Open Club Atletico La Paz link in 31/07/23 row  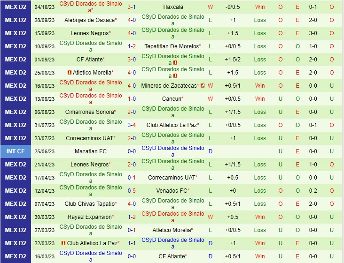[x=172, y=125]
